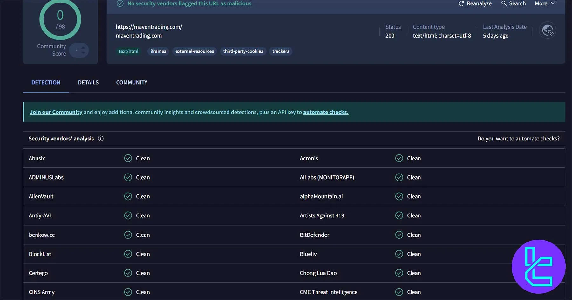Open search using the magnifier icon
This screenshot has width=572, height=300.
[504, 3]
